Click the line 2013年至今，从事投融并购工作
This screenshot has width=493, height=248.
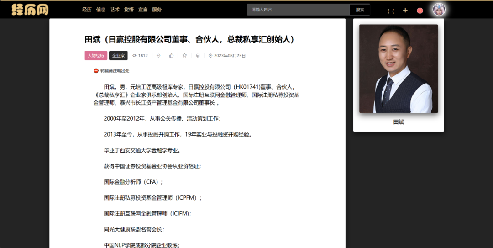(x=178, y=134)
